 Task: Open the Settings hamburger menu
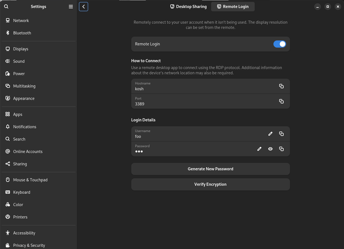coord(71,7)
